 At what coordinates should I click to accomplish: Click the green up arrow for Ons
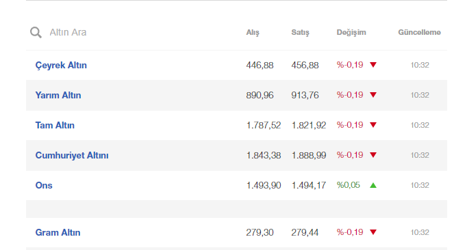coord(373,185)
